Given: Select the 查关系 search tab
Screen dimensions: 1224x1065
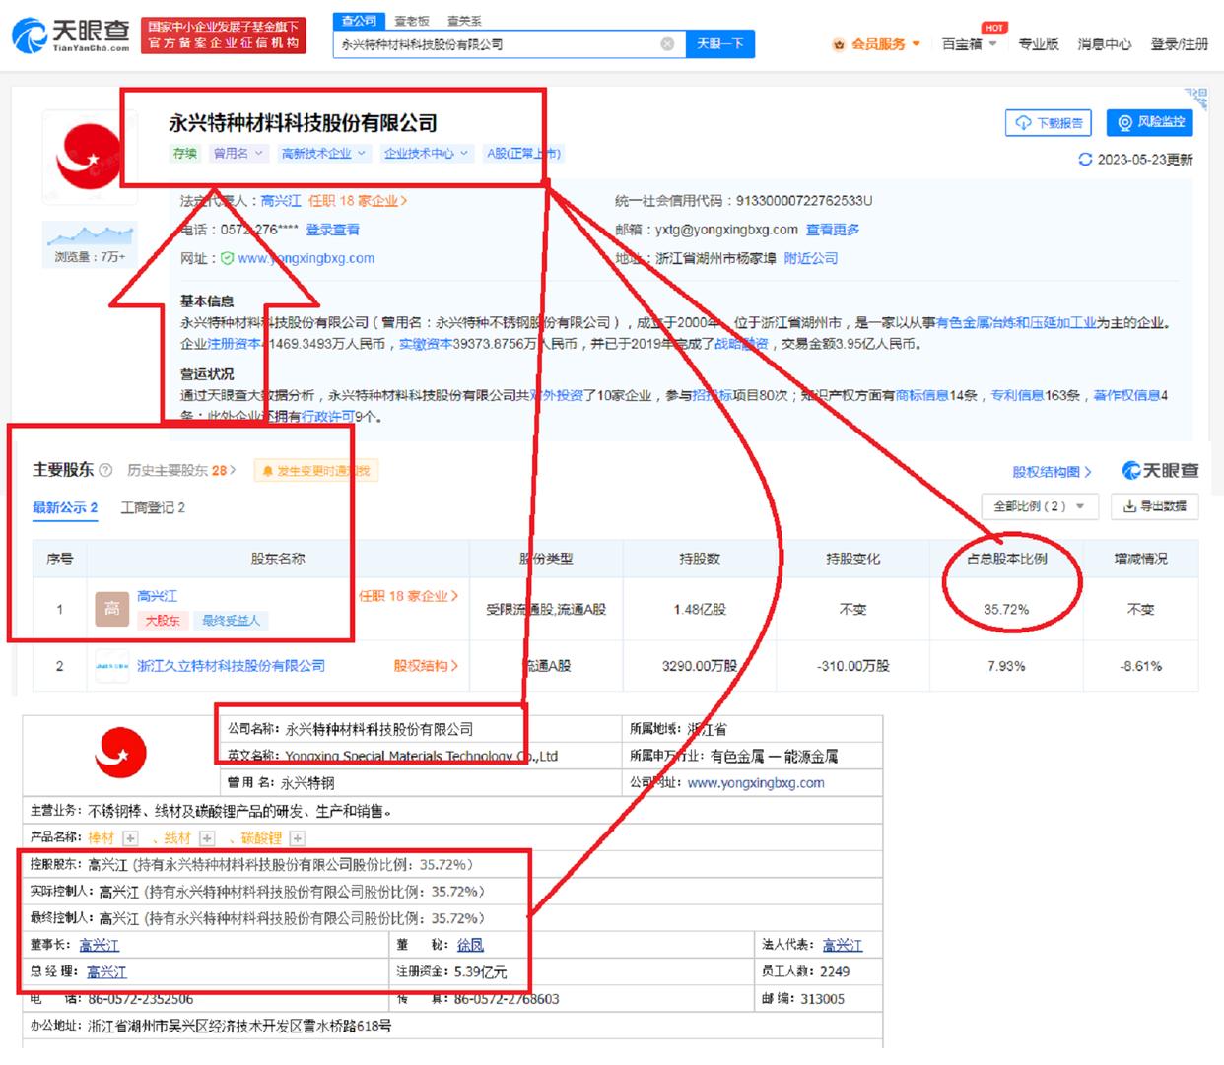Looking at the screenshot, I should [464, 21].
